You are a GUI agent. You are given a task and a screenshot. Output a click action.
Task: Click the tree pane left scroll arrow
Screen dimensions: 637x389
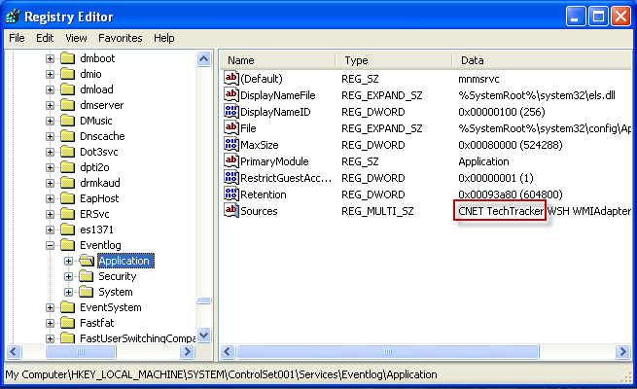[x=14, y=351]
